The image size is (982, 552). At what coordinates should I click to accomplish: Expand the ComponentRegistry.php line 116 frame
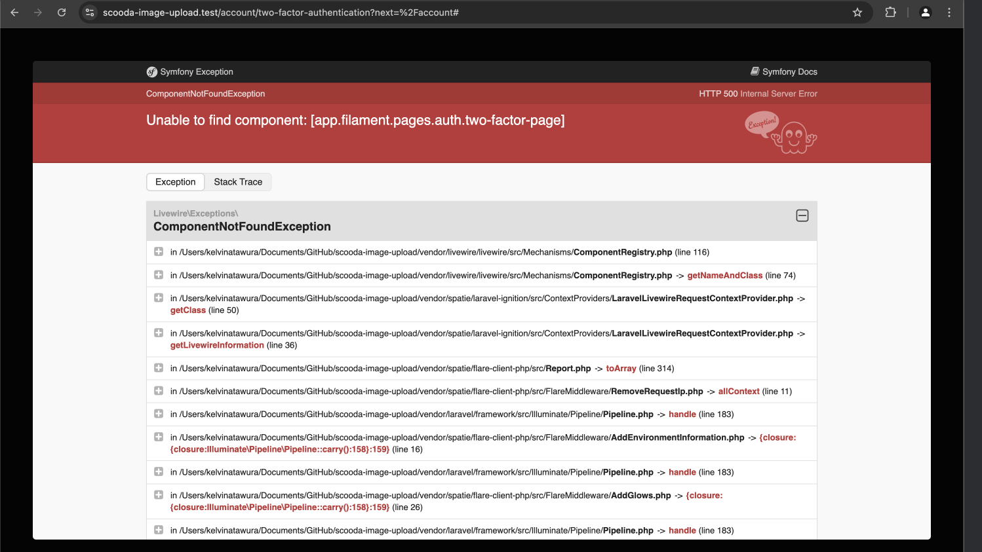pos(159,251)
